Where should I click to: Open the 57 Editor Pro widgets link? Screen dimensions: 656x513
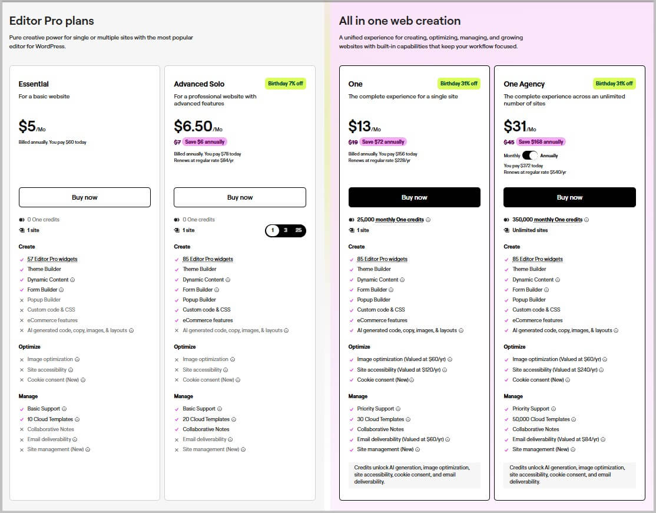click(x=52, y=259)
